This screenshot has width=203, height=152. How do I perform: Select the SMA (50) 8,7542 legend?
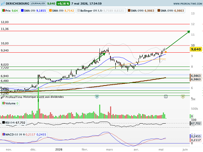pos(62,11)
